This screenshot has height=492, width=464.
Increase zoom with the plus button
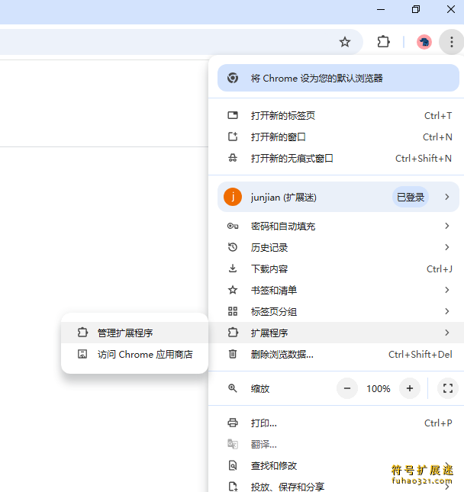(x=410, y=388)
